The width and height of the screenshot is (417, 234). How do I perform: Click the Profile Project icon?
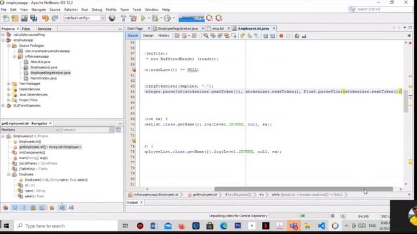(167, 18)
